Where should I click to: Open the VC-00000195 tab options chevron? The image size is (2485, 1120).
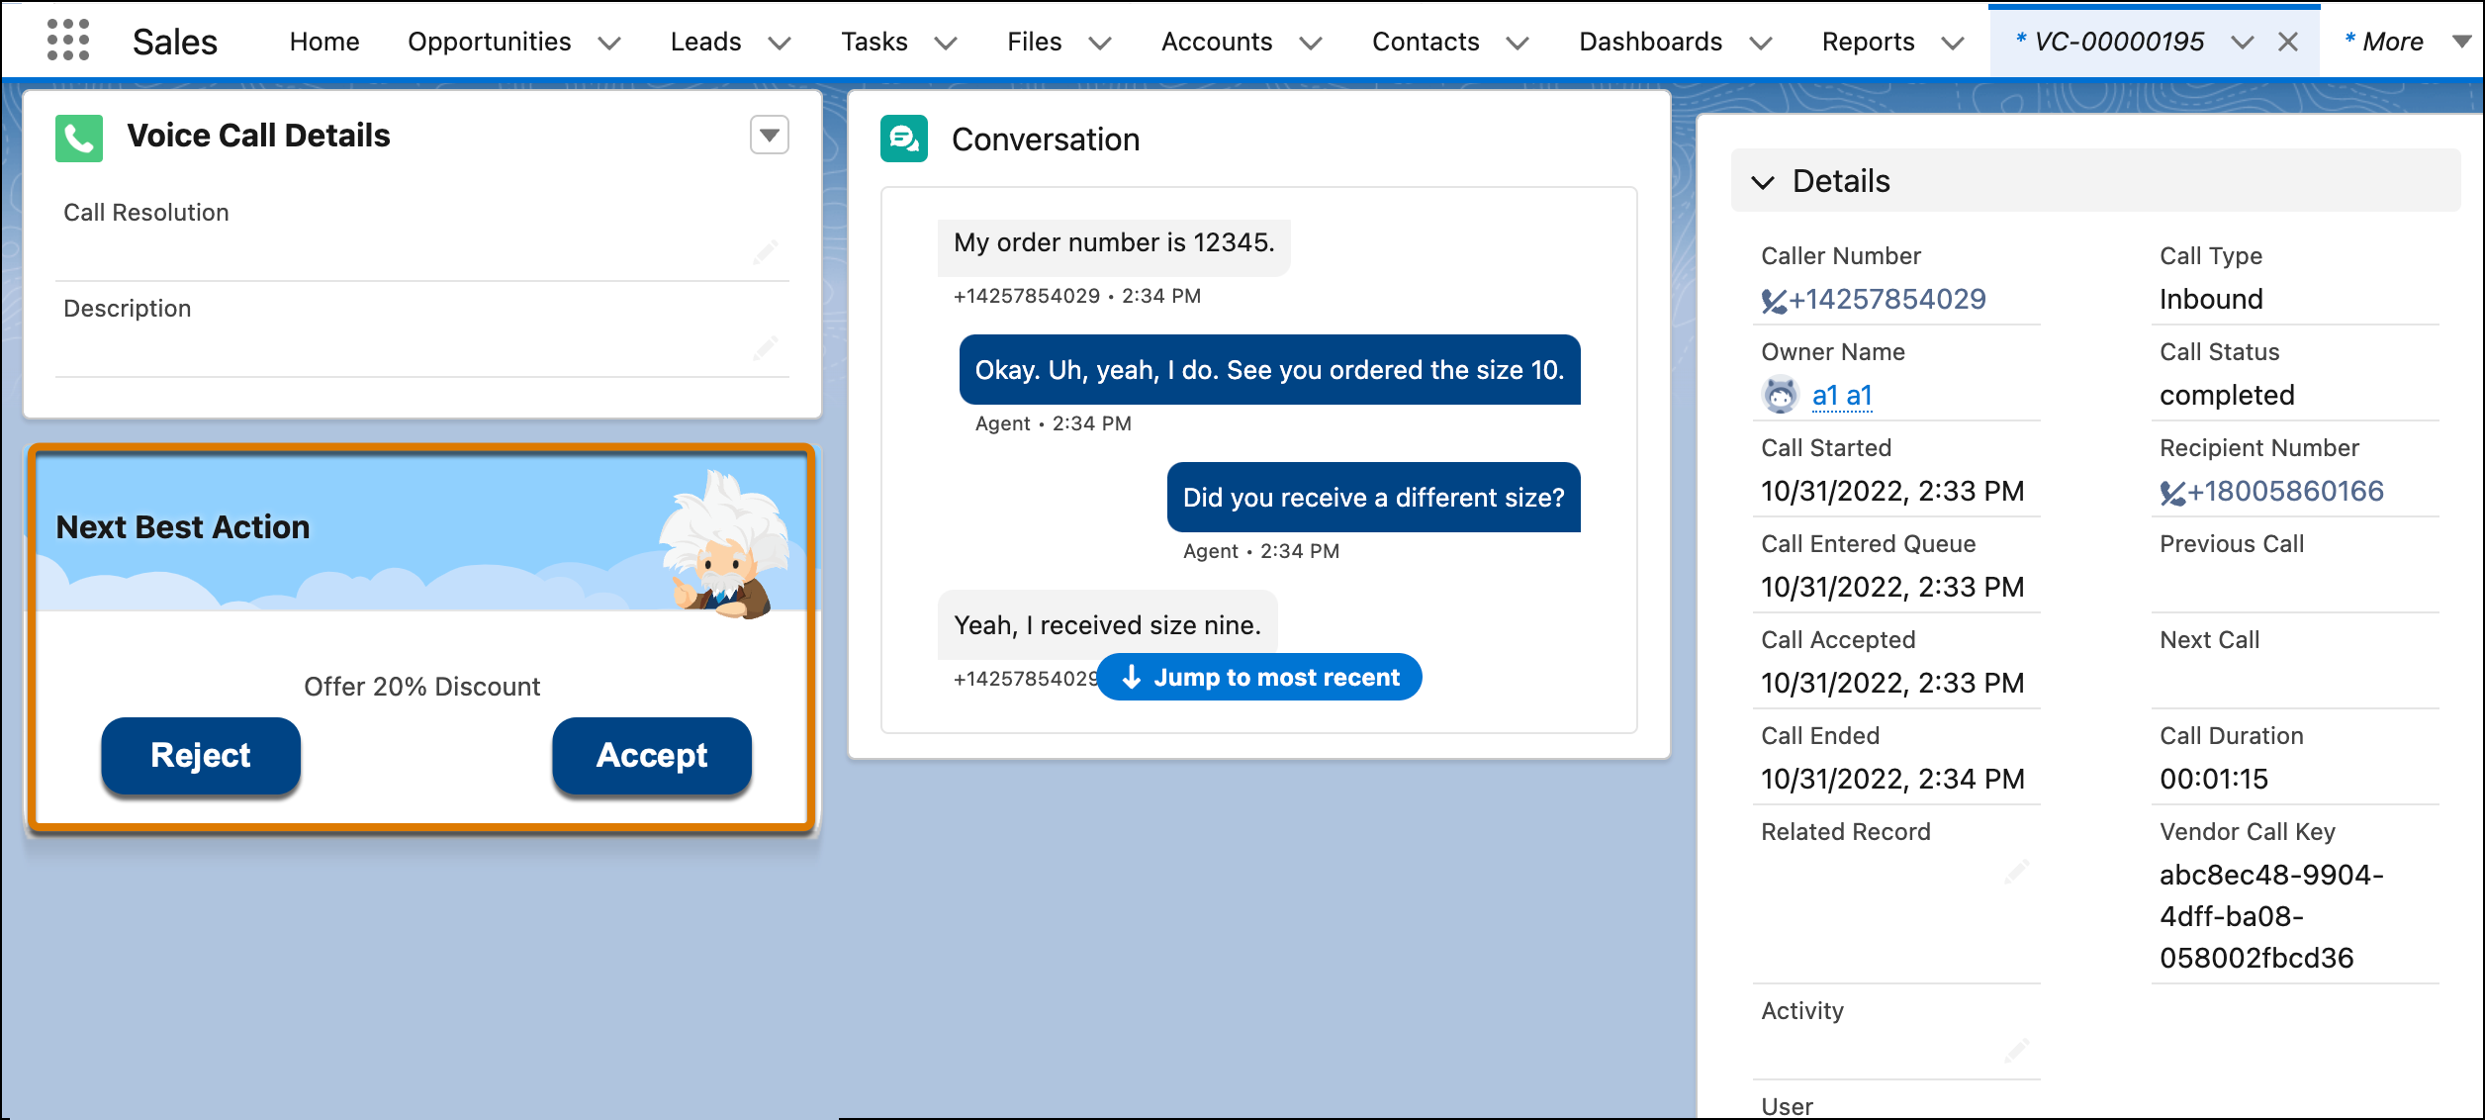point(2243,43)
